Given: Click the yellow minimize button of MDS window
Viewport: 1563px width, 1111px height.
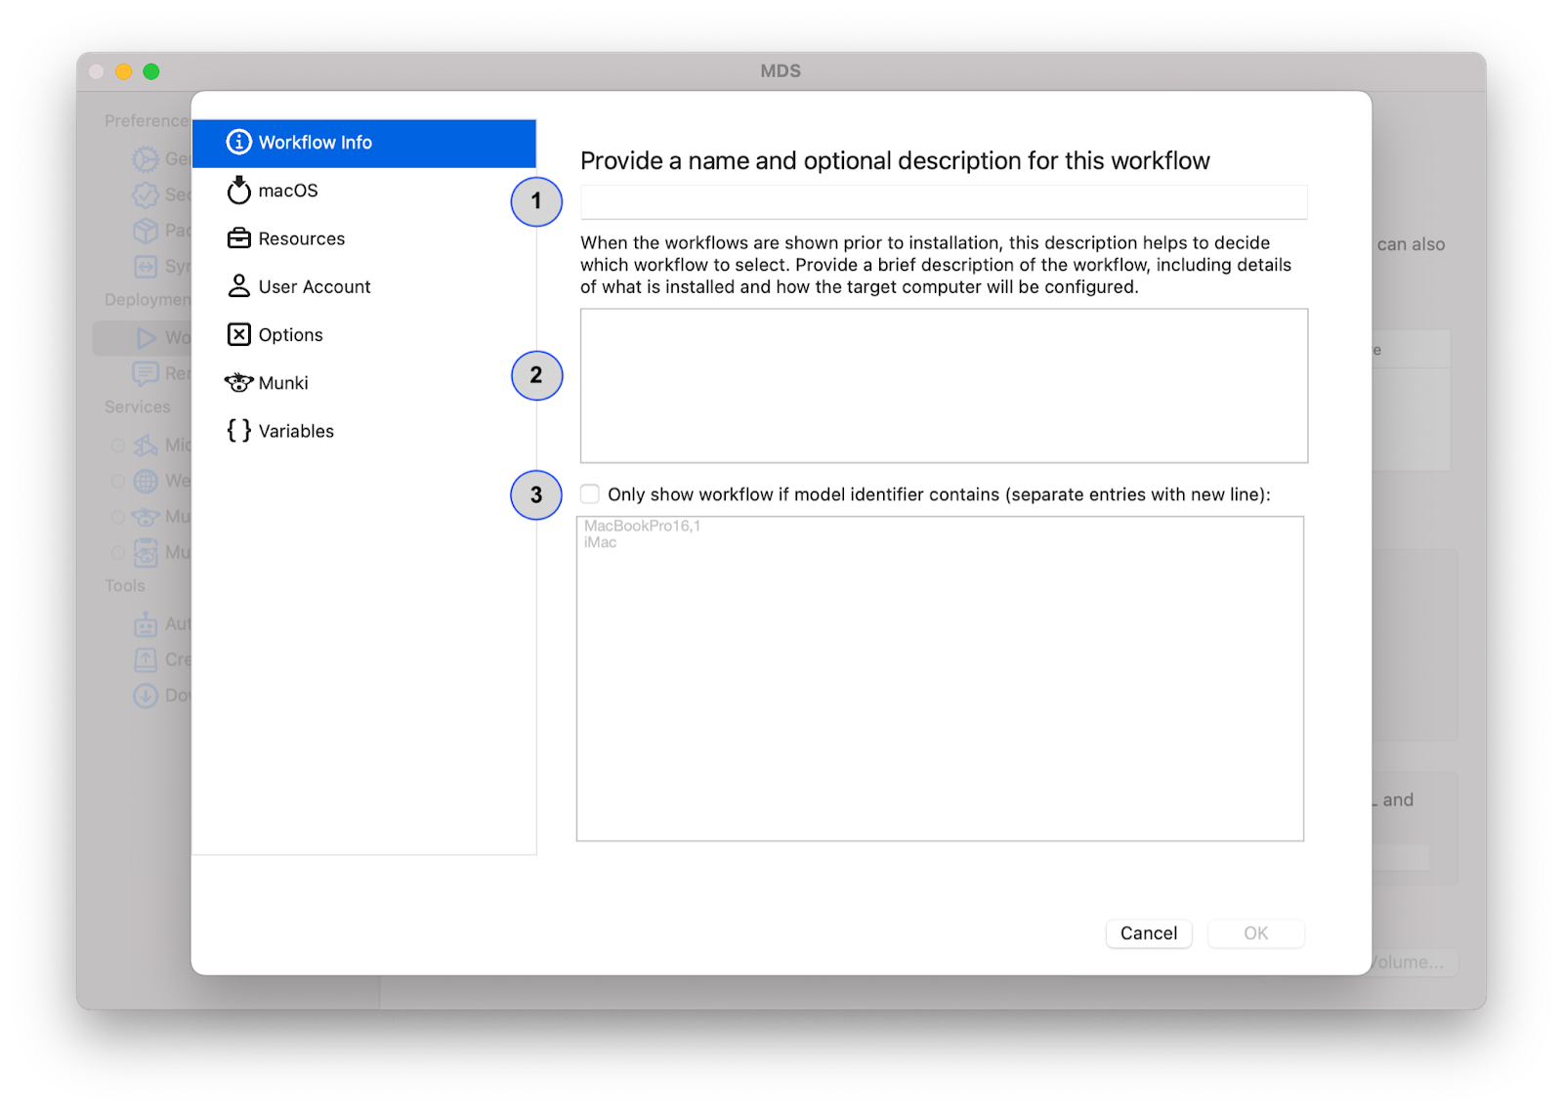Looking at the screenshot, I should [x=124, y=71].
